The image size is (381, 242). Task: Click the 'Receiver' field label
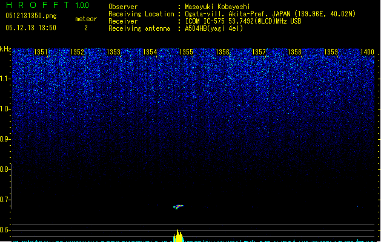click(123, 21)
